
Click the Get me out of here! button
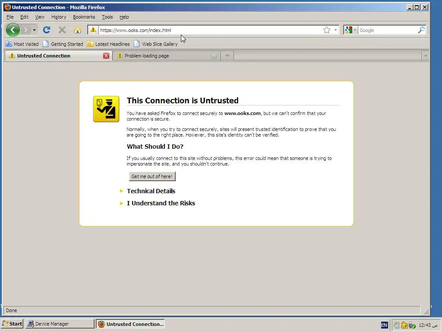pos(152,176)
